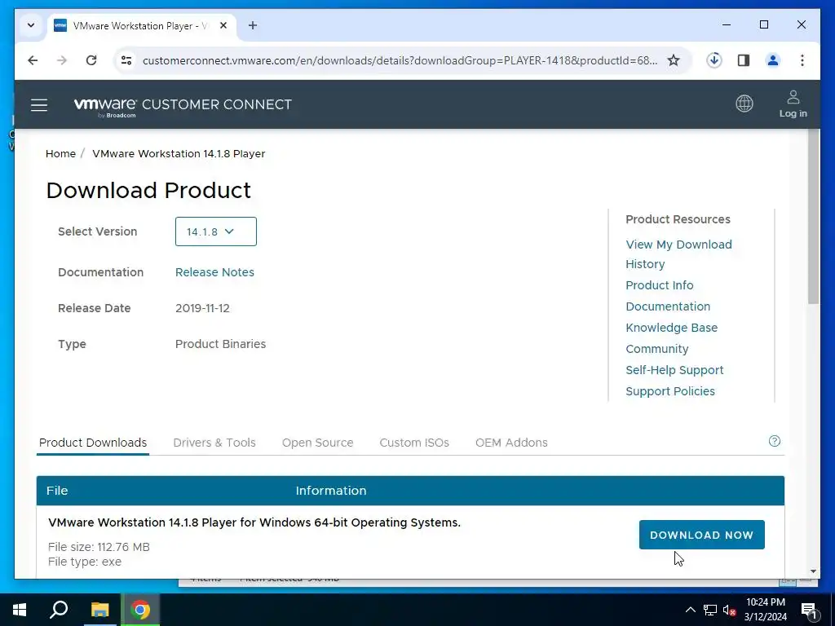Click the scrollbar down arrow
835x626 pixels.
pyautogui.click(x=813, y=571)
